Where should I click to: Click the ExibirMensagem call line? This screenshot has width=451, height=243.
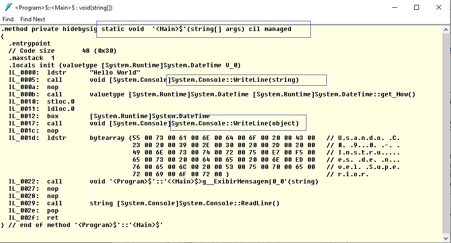click(x=163, y=182)
